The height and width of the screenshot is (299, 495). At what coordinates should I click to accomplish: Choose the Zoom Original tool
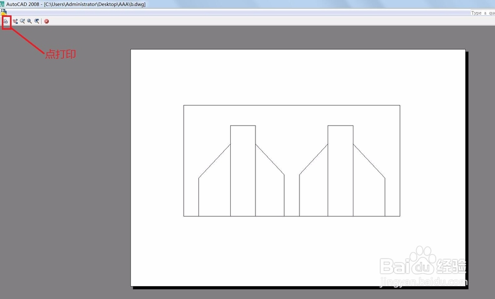[x=37, y=21]
